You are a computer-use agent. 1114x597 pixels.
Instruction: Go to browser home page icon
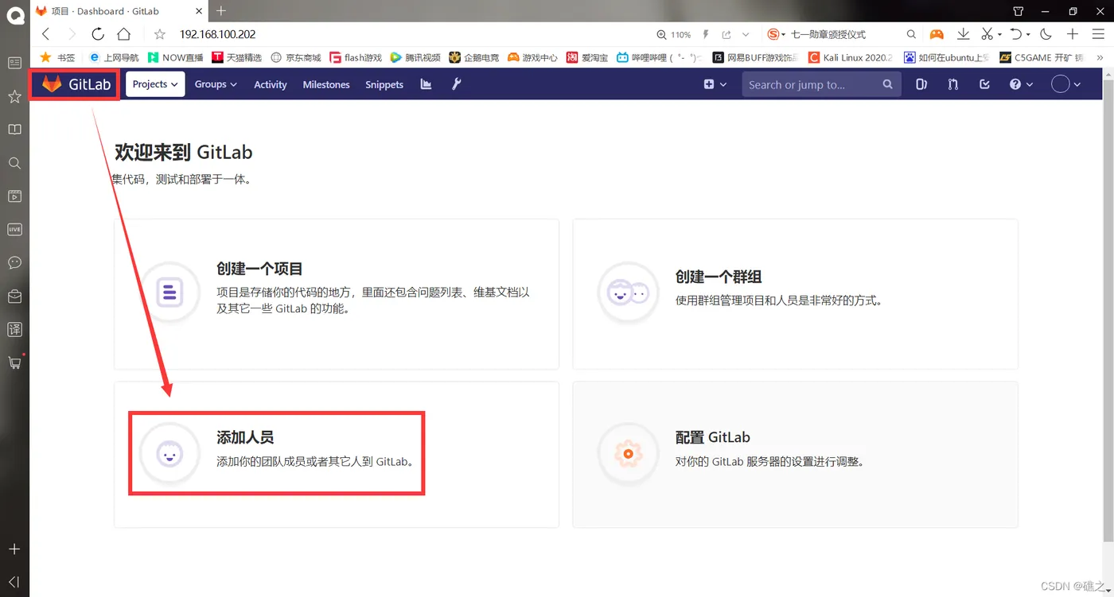coord(123,34)
